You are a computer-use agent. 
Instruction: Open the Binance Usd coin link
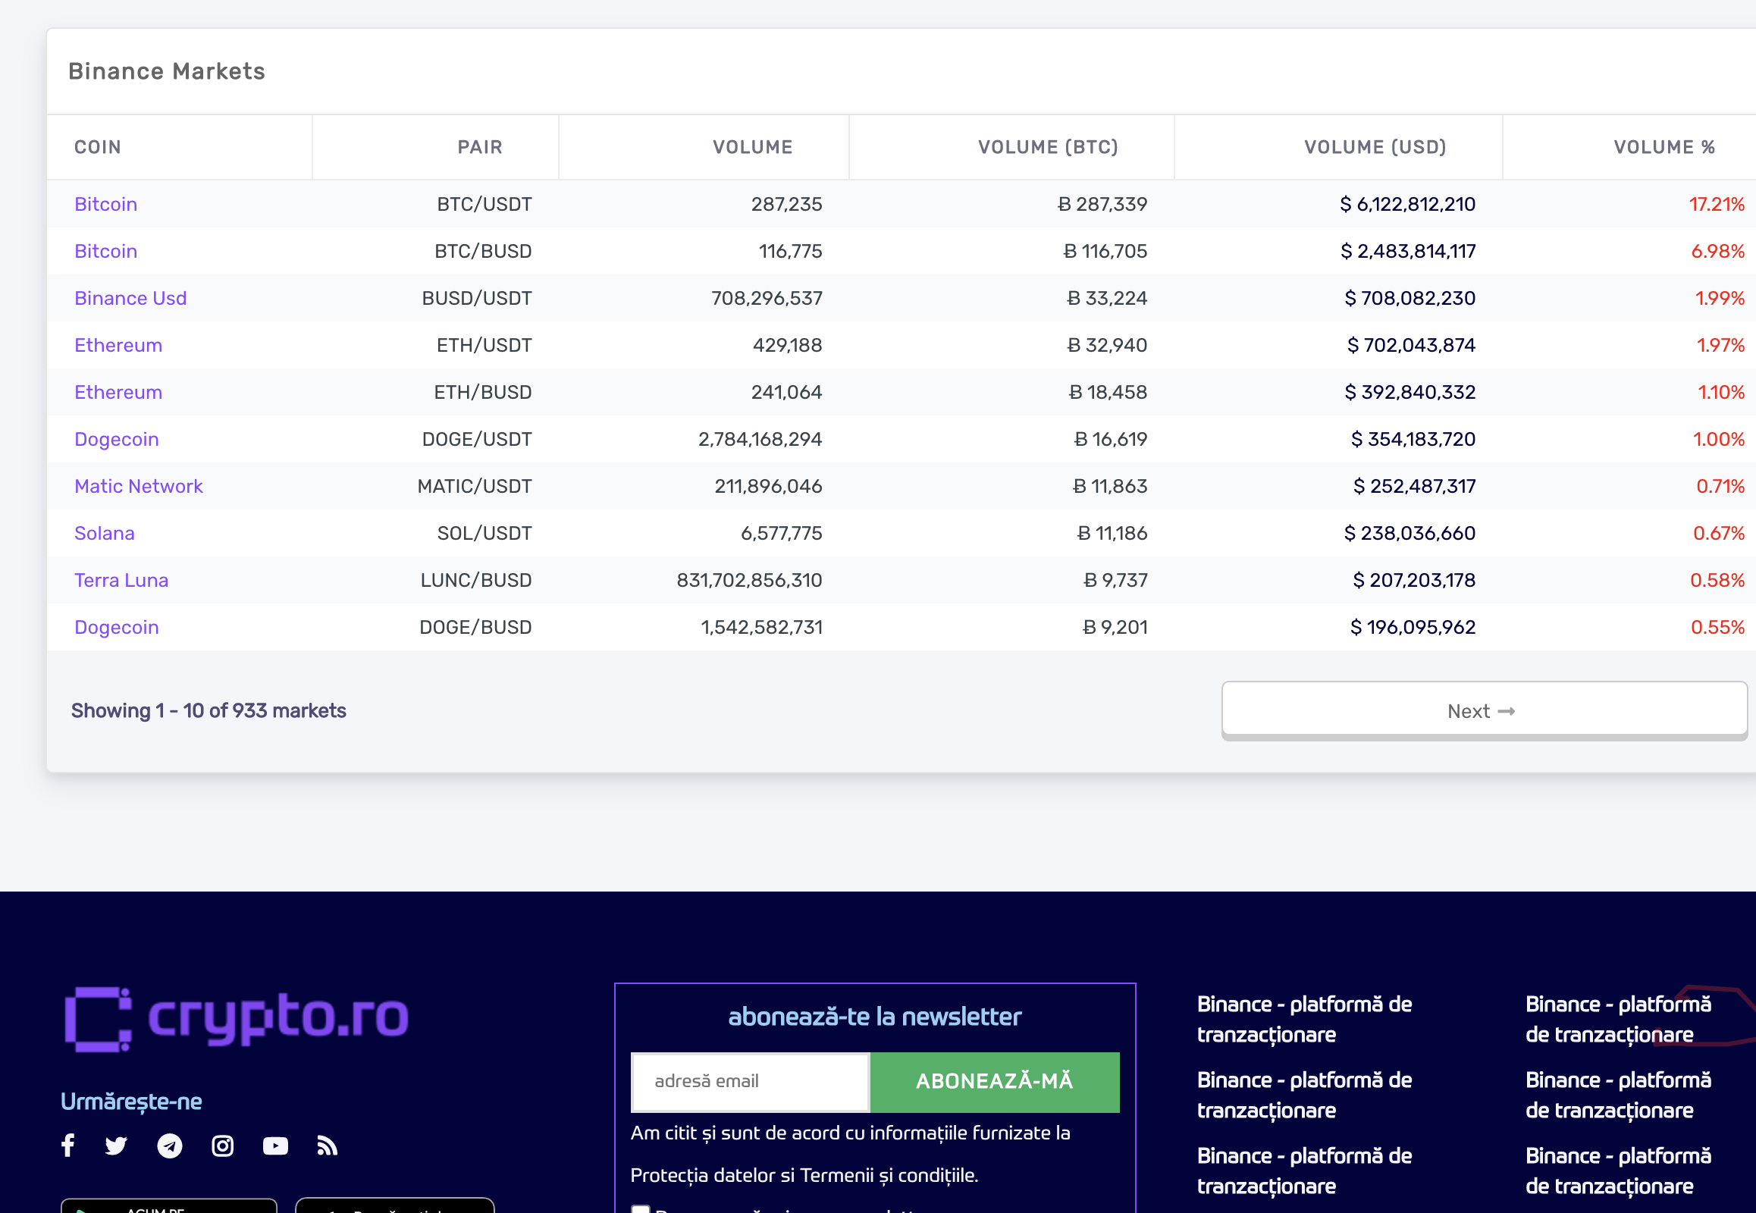click(x=130, y=299)
